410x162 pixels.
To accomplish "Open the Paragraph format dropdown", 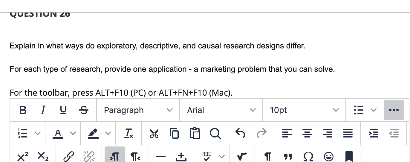I will pyautogui.click(x=138, y=110).
